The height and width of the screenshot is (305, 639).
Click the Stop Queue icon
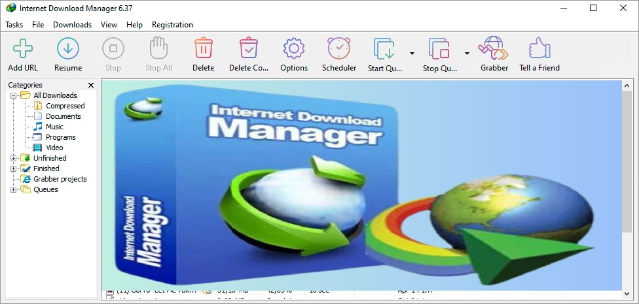click(439, 49)
